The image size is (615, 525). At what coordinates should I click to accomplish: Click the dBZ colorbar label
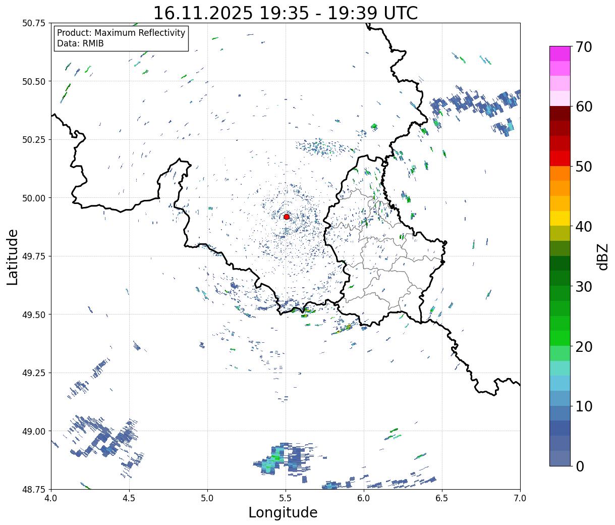pyautogui.click(x=602, y=256)
